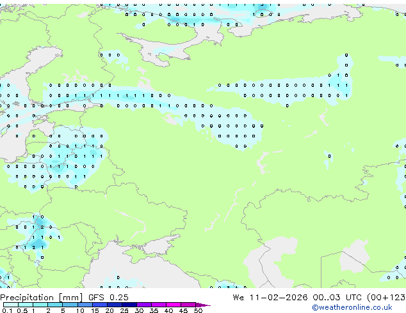Viewport: 406px width, 313px height.
Task: Click the arrow-shaped swatch beyond 50
Action: (203, 305)
